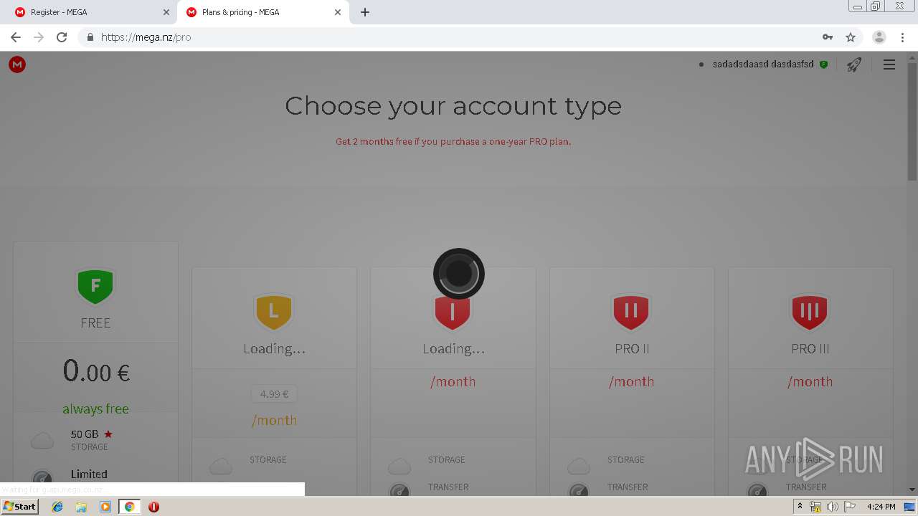Click the PRO II transfer gauge icon

tap(579, 492)
